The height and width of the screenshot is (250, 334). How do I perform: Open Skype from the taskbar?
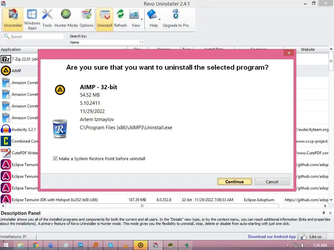[110, 245]
